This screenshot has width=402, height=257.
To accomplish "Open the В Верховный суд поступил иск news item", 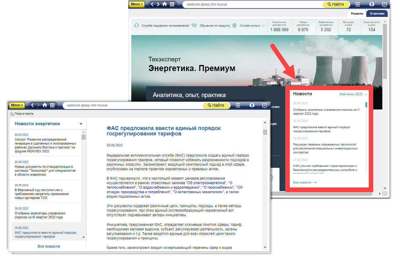I will point(46,192).
